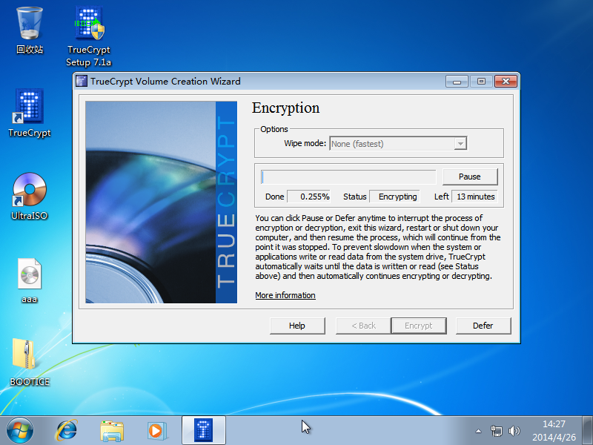Click the TrueCrypt wizard title bar icon
The height and width of the screenshot is (445, 593).
point(82,81)
